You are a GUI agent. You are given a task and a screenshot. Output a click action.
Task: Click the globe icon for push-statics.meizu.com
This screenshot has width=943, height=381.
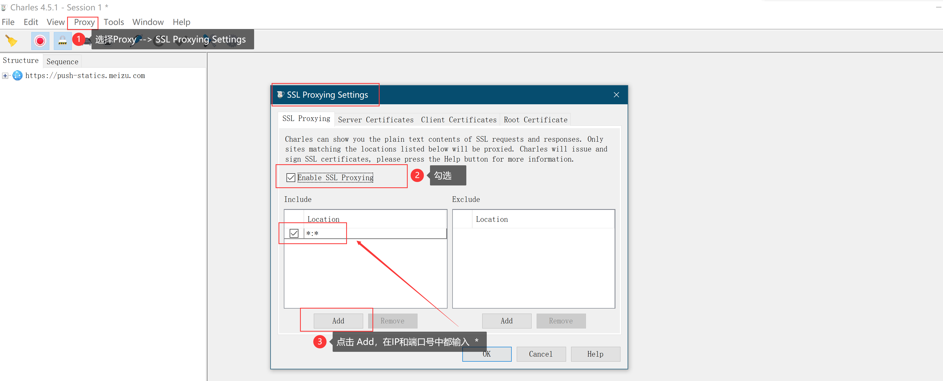click(x=17, y=76)
